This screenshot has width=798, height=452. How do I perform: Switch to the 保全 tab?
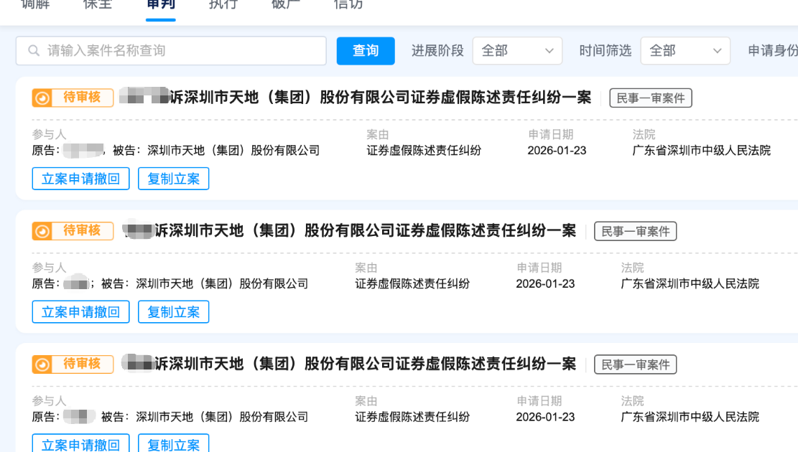[98, 4]
